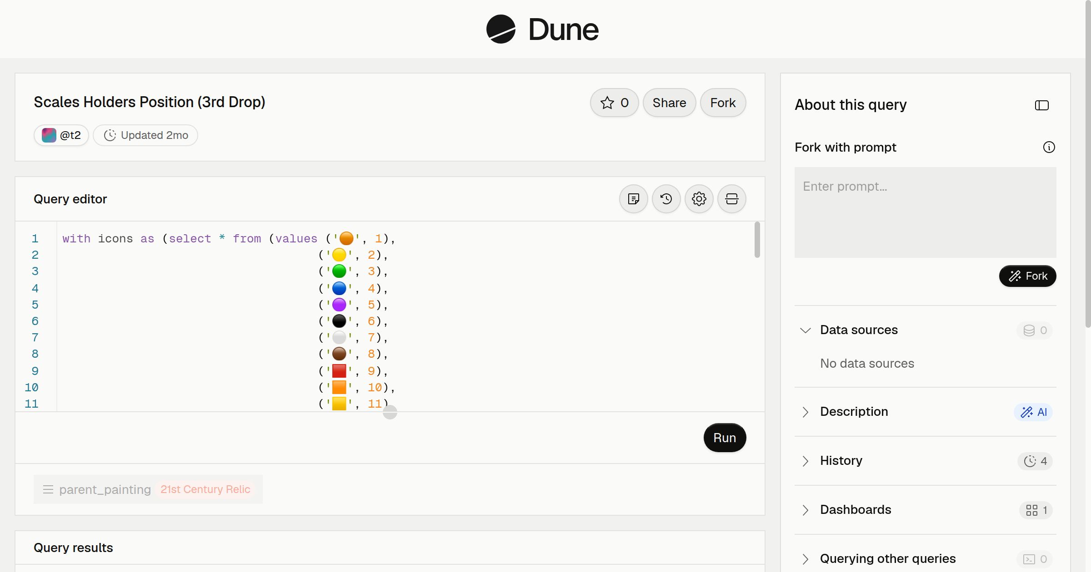Image resolution: width=1091 pixels, height=572 pixels.
Task: Click the AI description badge
Action: coord(1033,412)
